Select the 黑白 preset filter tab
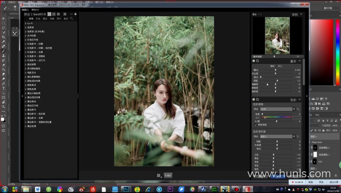 tap(45, 19)
